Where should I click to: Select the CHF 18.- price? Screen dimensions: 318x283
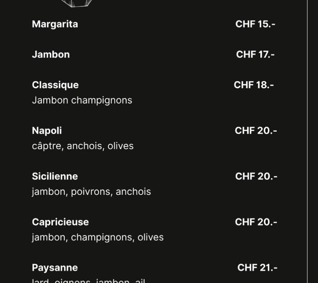click(254, 85)
